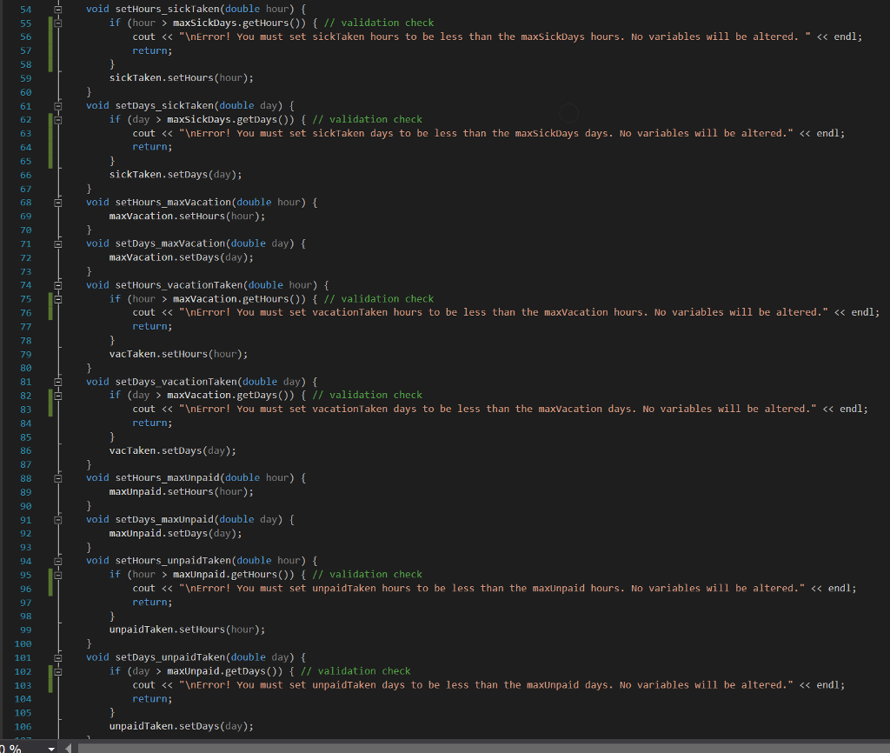This screenshot has width=890, height=753.
Task: Click maxVacation.setDays(day) on line 72
Action: (x=182, y=257)
